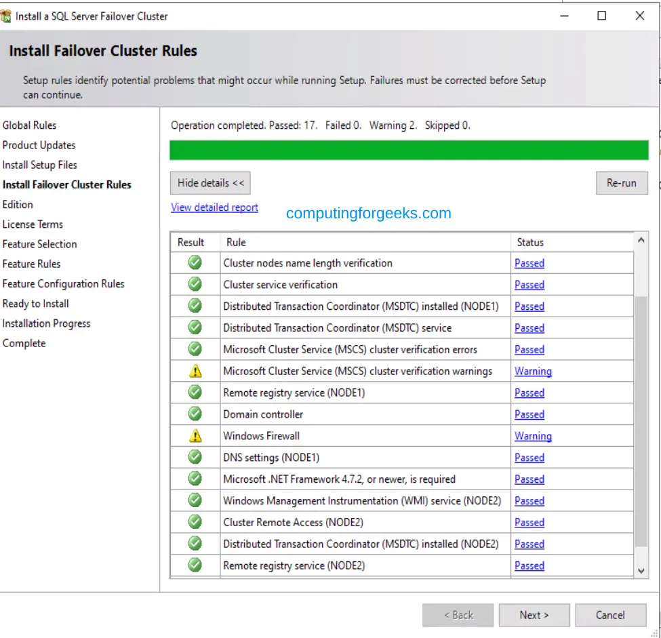Click Next to continue setup

coord(534,615)
